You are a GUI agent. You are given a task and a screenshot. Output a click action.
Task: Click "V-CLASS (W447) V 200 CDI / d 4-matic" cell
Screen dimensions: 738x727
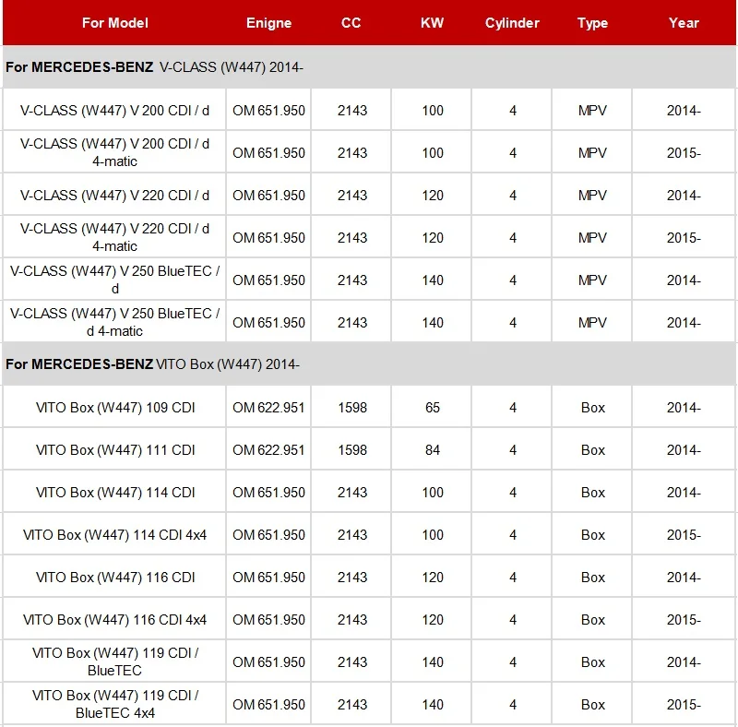(x=114, y=152)
